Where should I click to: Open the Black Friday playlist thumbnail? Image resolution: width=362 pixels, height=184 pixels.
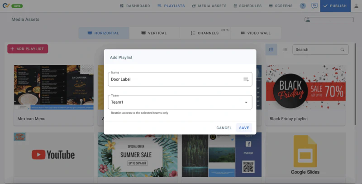click(306, 87)
